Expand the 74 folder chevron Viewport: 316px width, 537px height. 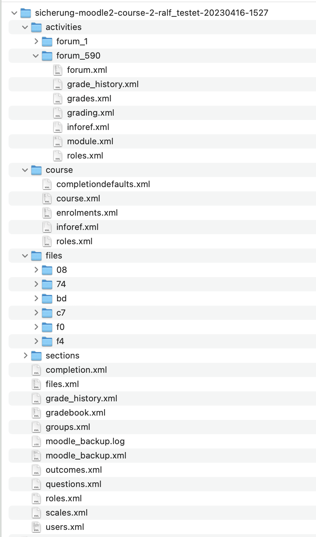click(36, 284)
